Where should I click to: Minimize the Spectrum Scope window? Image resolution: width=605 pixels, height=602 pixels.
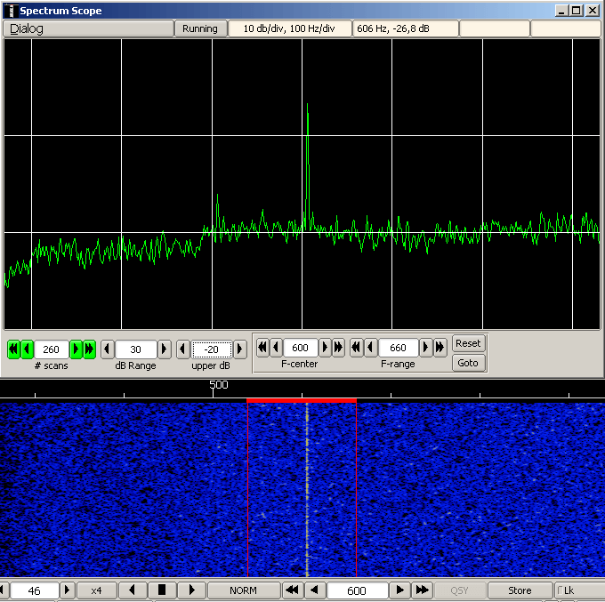pyautogui.click(x=561, y=11)
